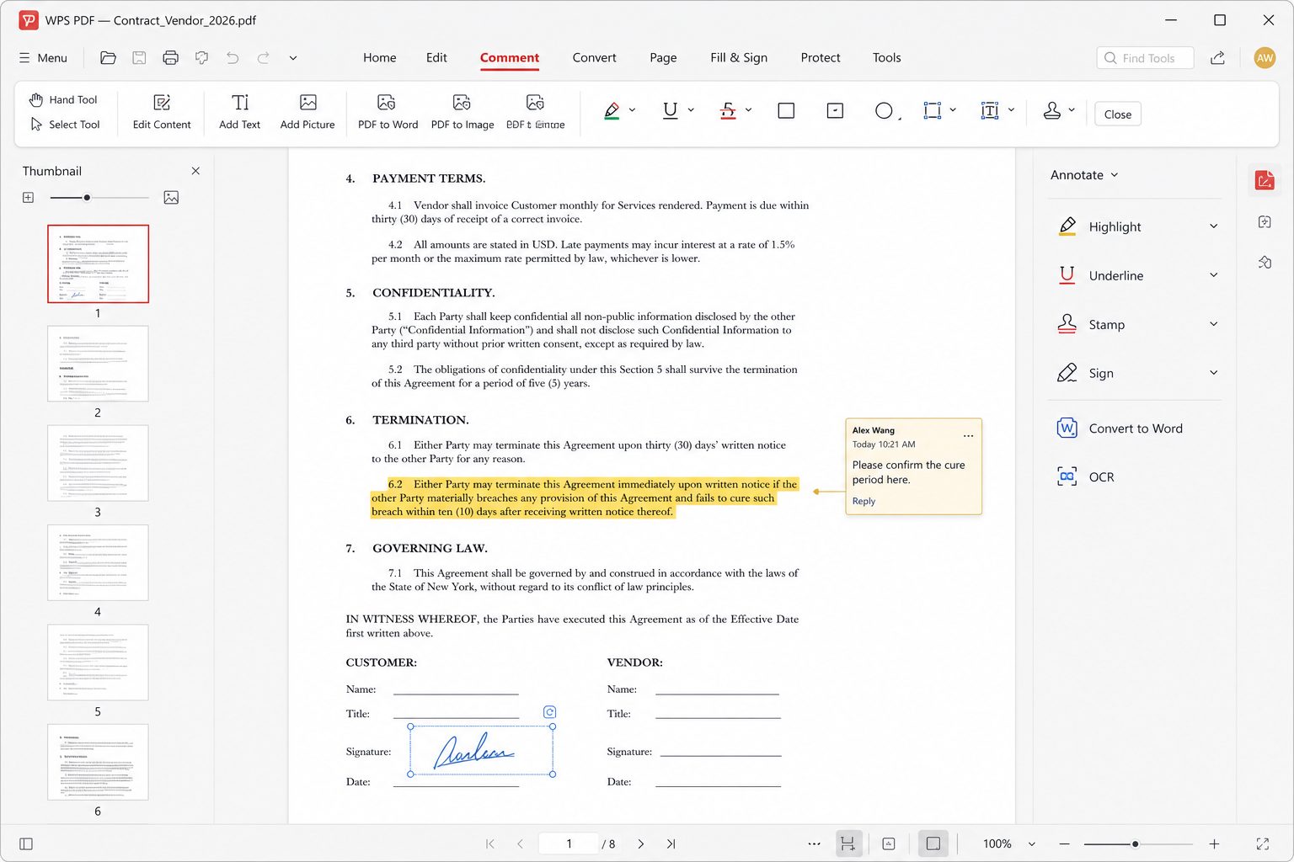The image size is (1294, 862).
Task: Close the Thumbnail panel
Action: click(x=195, y=171)
